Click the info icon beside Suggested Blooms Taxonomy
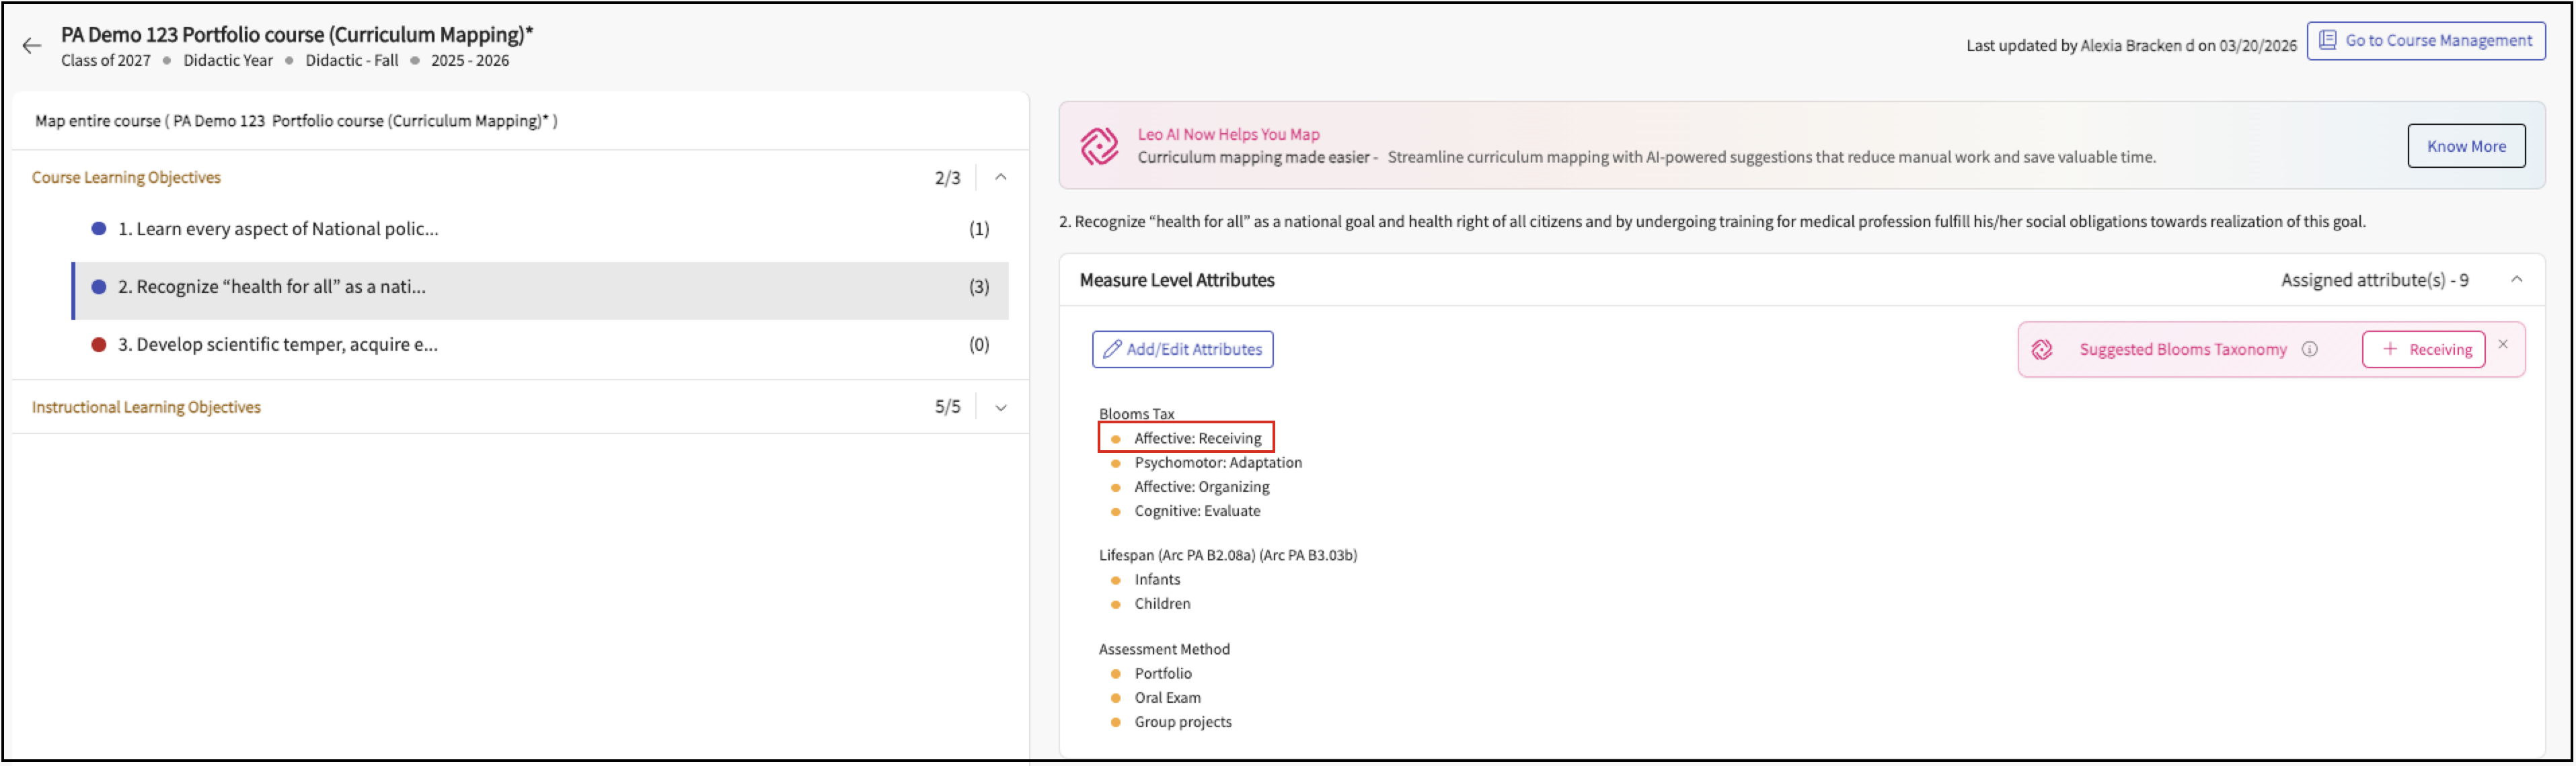2576x766 pixels. 2309,349
